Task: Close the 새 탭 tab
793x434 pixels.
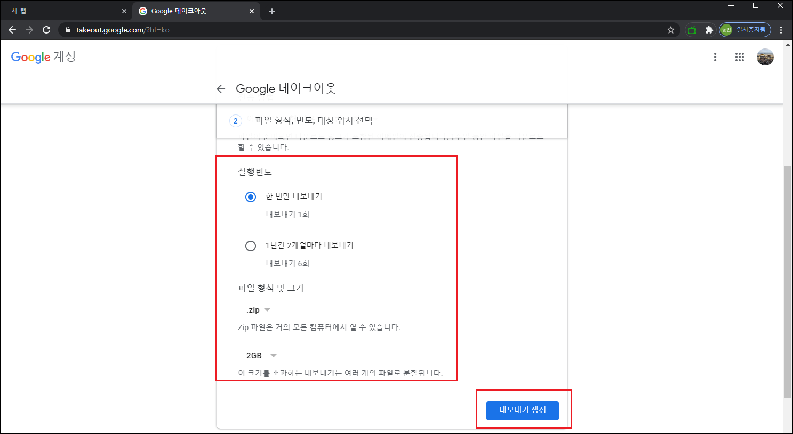Action: click(x=124, y=11)
